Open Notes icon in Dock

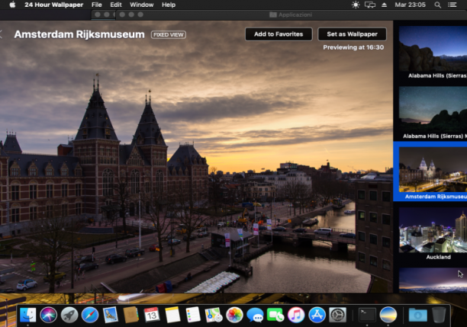(172, 315)
